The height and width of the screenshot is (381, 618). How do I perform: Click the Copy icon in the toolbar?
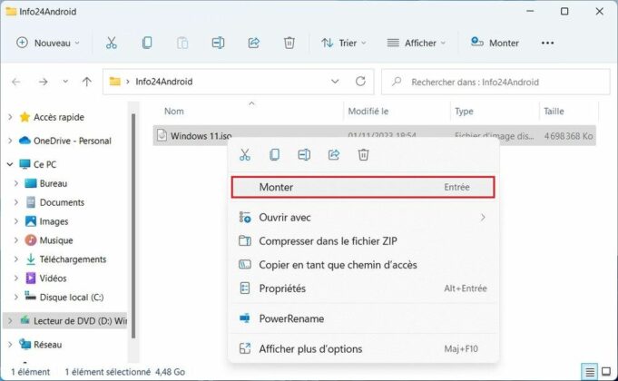147,43
